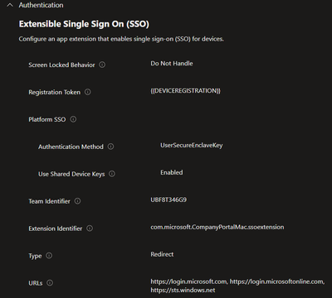
Task: Click the https://login.microsoft.com URL
Action: point(189,281)
